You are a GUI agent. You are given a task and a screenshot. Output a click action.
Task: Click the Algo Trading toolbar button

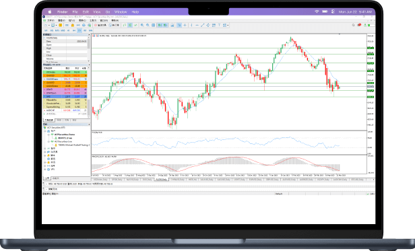click(102, 25)
